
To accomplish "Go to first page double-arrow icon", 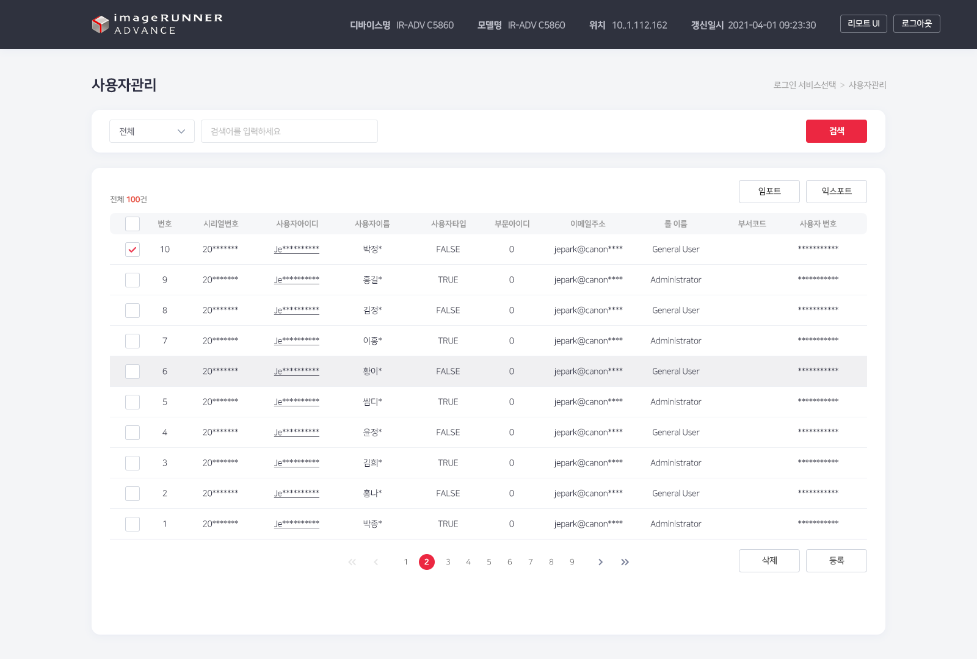I will [x=352, y=562].
